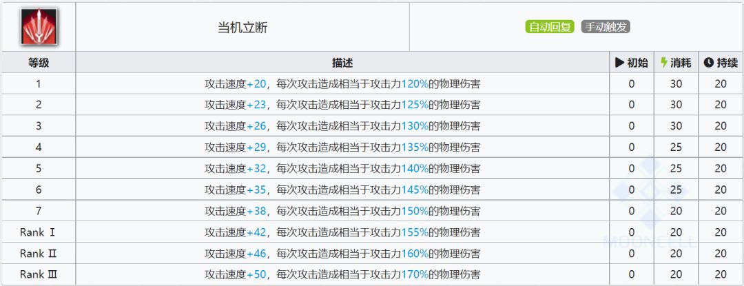This screenshot has width=744, height=286.
Task: Click the blue 145% value in level 6
Action: click(415, 190)
